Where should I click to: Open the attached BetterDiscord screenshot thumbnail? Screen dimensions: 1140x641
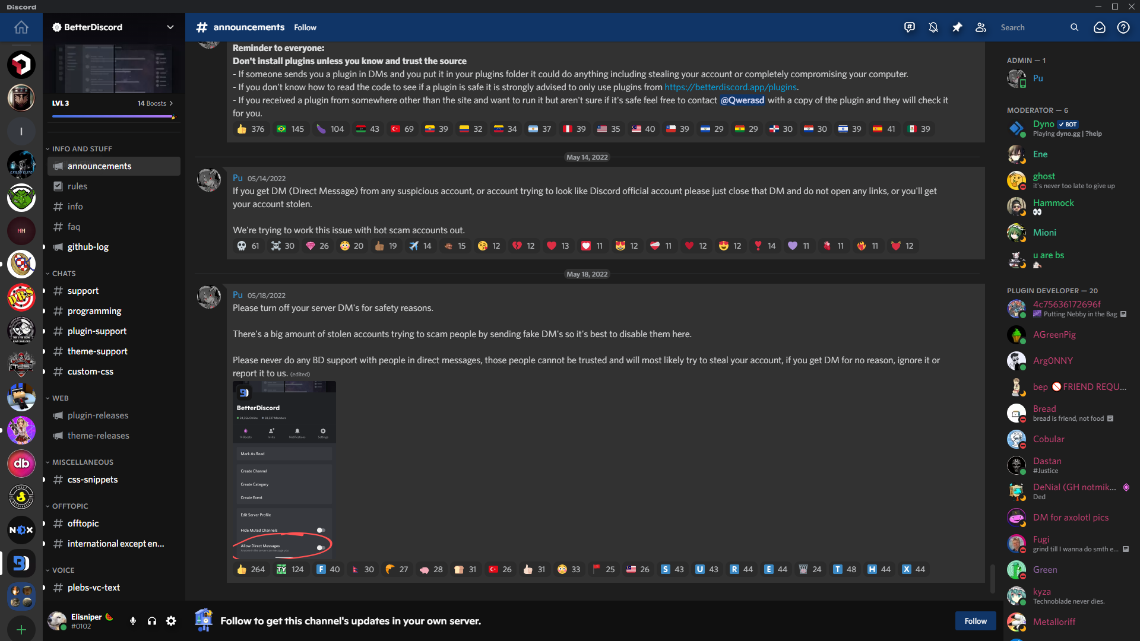click(284, 469)
